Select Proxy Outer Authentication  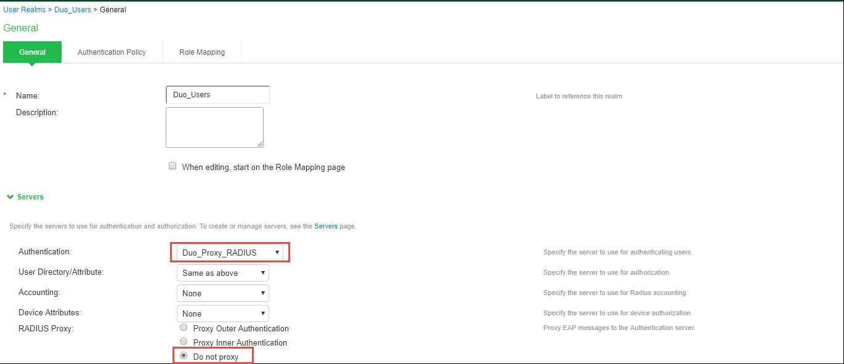click(183, 327)
